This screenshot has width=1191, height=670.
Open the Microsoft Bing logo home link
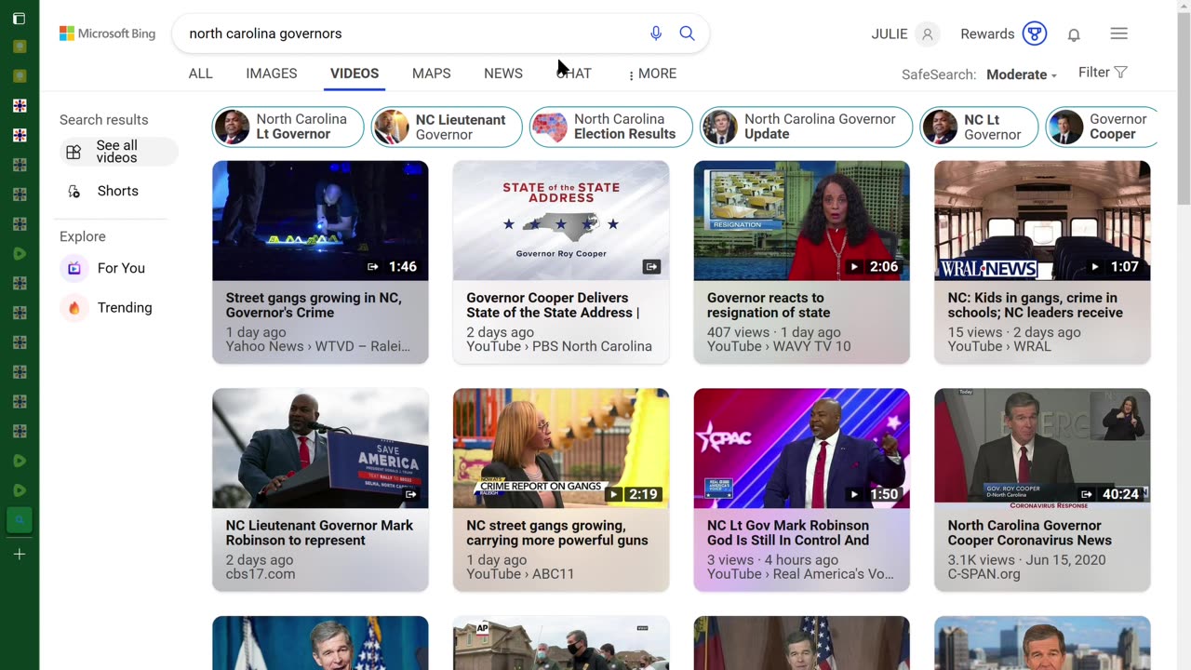tap(107, 33)
